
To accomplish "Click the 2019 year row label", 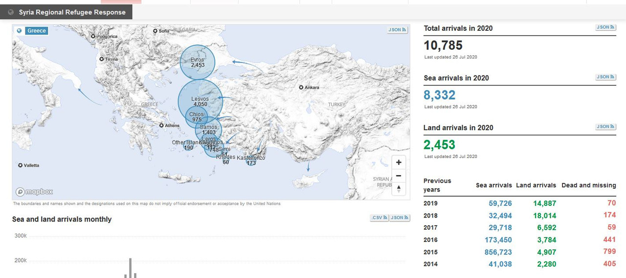I will point(431,203).
